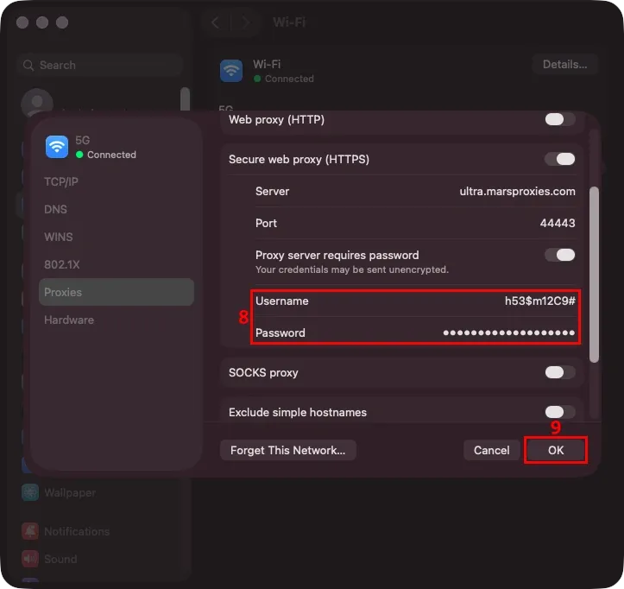Open Sound icon in sidebar
Image resolution: width=624 pixels, height=589 pixels.
tap(30, 559)
